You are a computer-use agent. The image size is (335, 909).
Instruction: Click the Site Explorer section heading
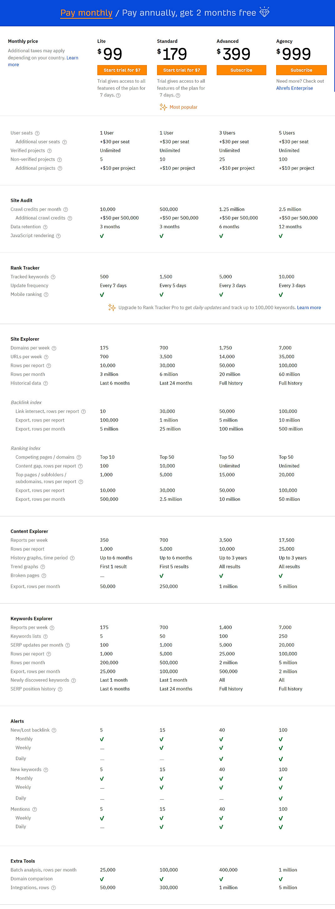pos(25,339)
